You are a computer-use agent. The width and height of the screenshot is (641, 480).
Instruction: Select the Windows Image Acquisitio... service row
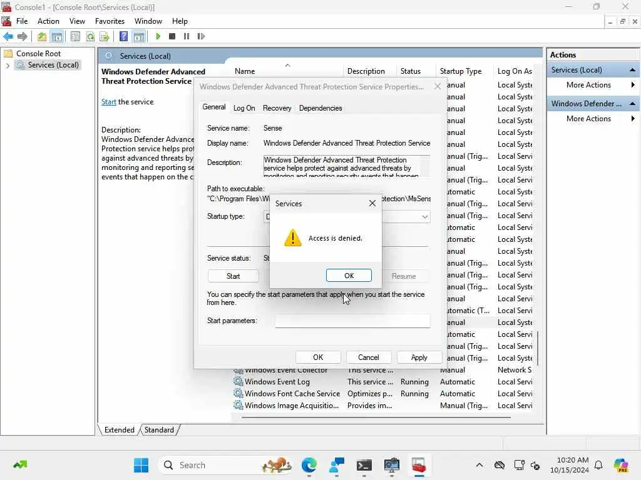tap(382, 405)
